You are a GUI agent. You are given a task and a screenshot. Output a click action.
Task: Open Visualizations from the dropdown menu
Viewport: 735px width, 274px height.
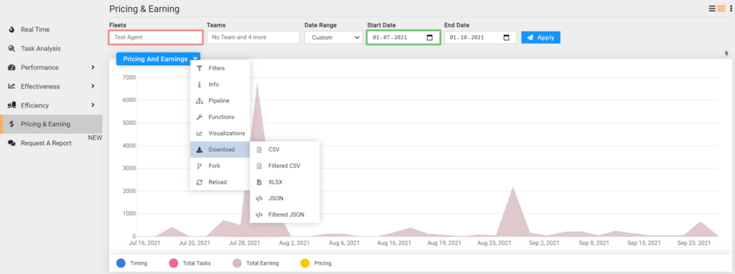[220, 133]
